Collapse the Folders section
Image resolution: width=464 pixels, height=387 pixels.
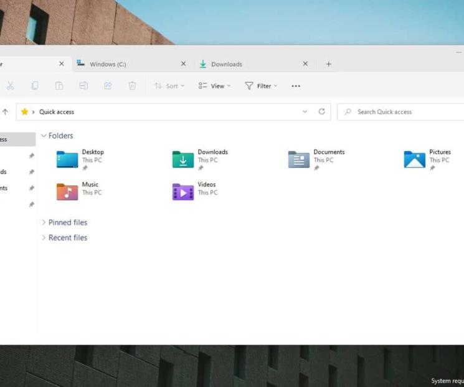pos(44,136)
